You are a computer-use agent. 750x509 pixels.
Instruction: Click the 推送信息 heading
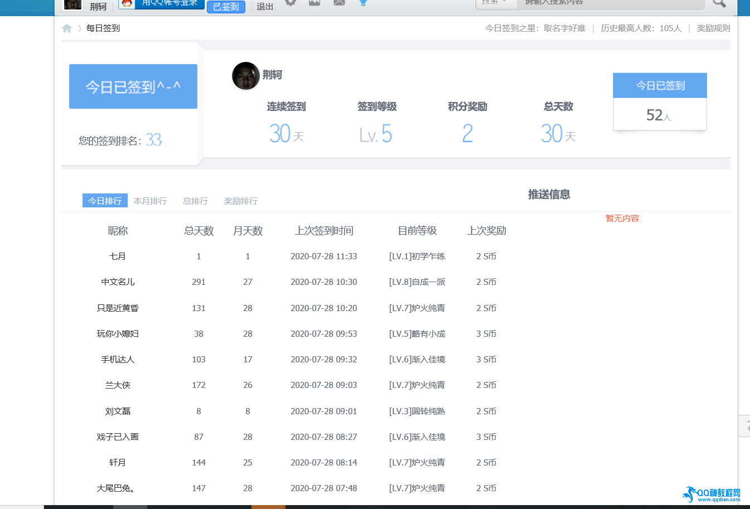549,195
